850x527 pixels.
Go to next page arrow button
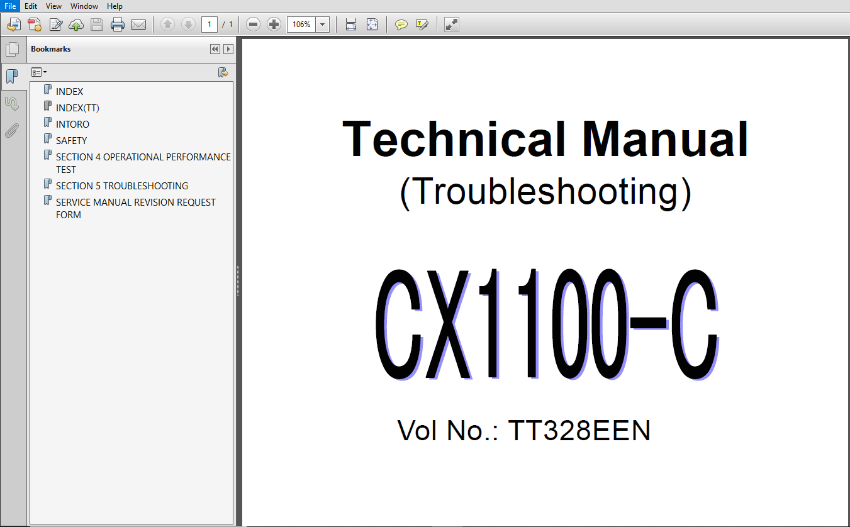(188, 25)
